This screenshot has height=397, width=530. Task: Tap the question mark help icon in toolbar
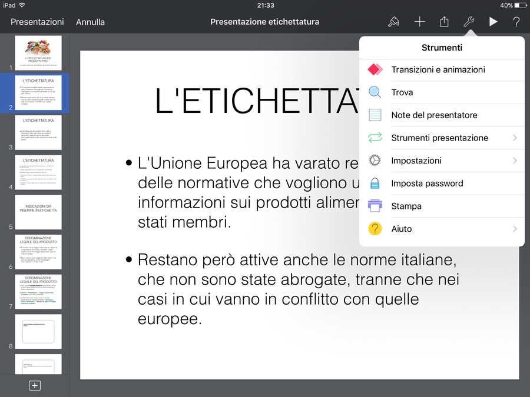(516, 22)
